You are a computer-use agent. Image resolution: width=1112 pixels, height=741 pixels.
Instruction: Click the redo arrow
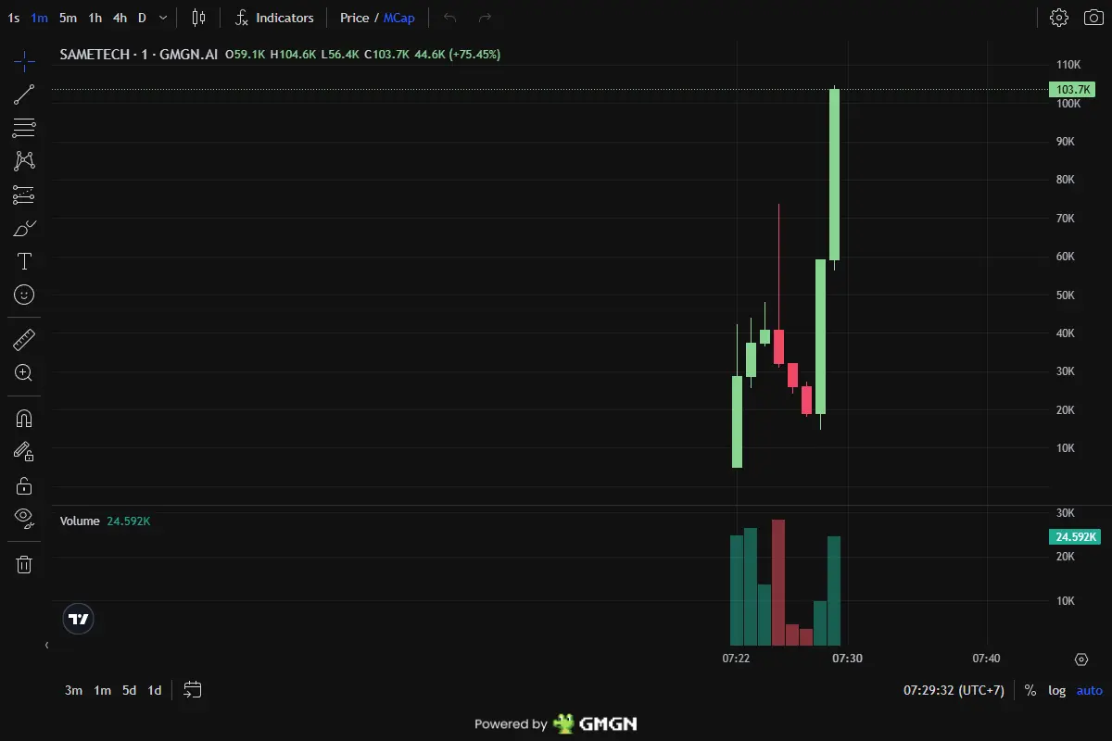coord(485,18)
